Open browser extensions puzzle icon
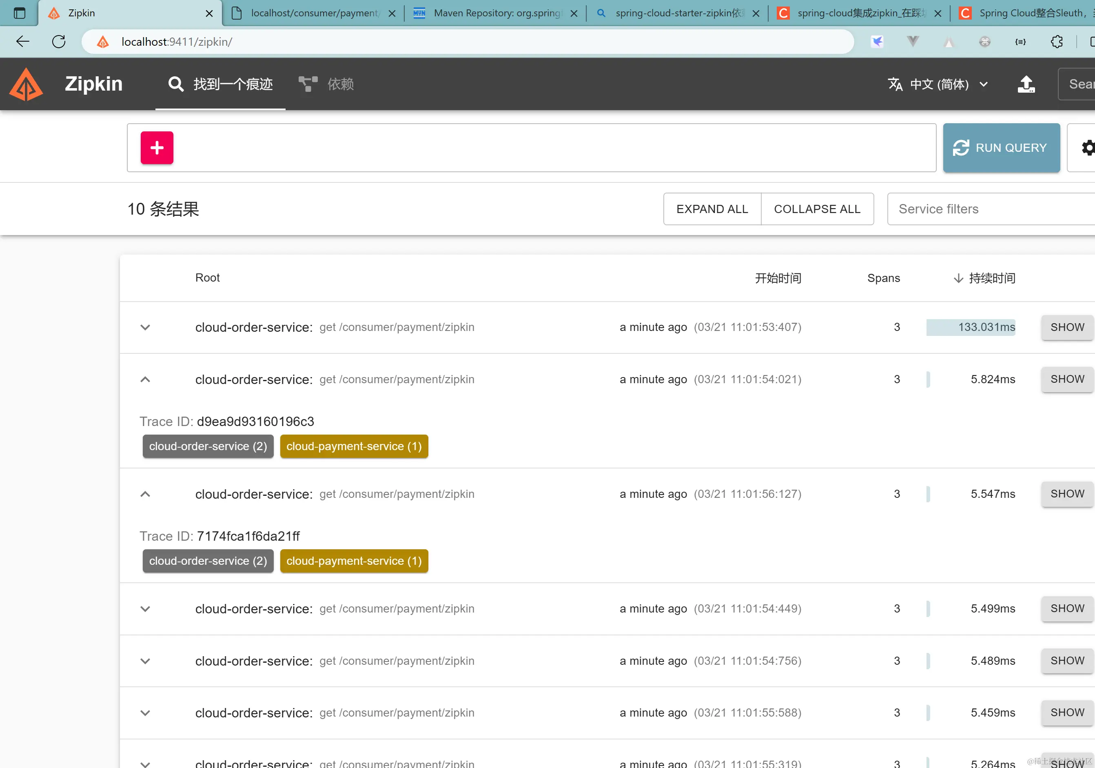 [x=1056, y=42]
